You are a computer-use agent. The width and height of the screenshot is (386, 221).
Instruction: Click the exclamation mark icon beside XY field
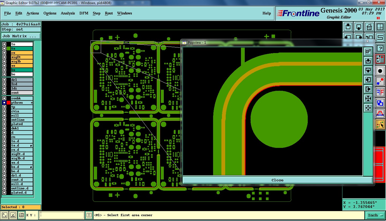pos(89,215)
